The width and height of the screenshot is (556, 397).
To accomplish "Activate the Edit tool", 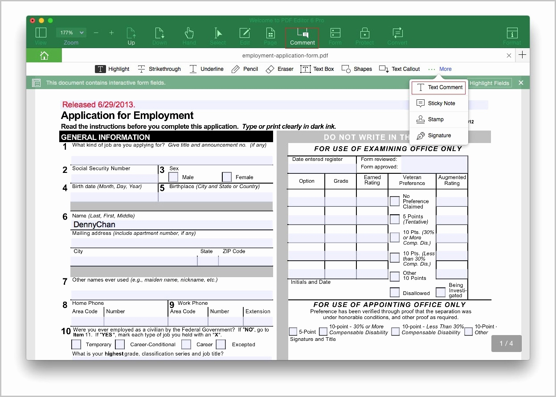I will (x=245, y=36).
